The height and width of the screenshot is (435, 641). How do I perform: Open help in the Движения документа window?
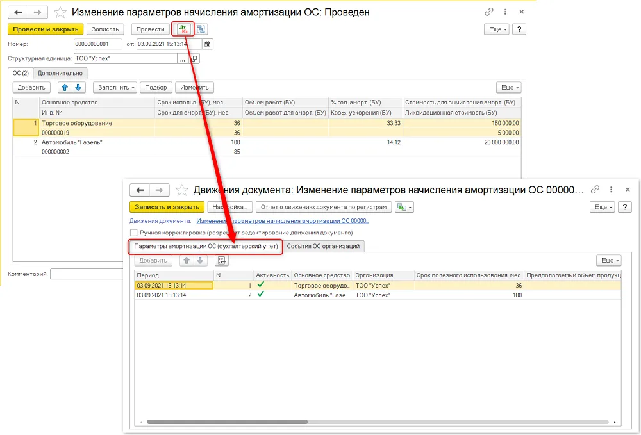[624, 207]
